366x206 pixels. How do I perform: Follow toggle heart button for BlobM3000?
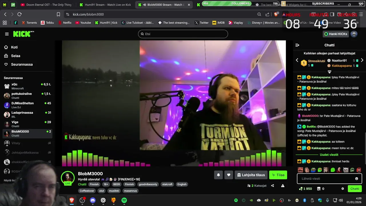[x=229, y=175]
